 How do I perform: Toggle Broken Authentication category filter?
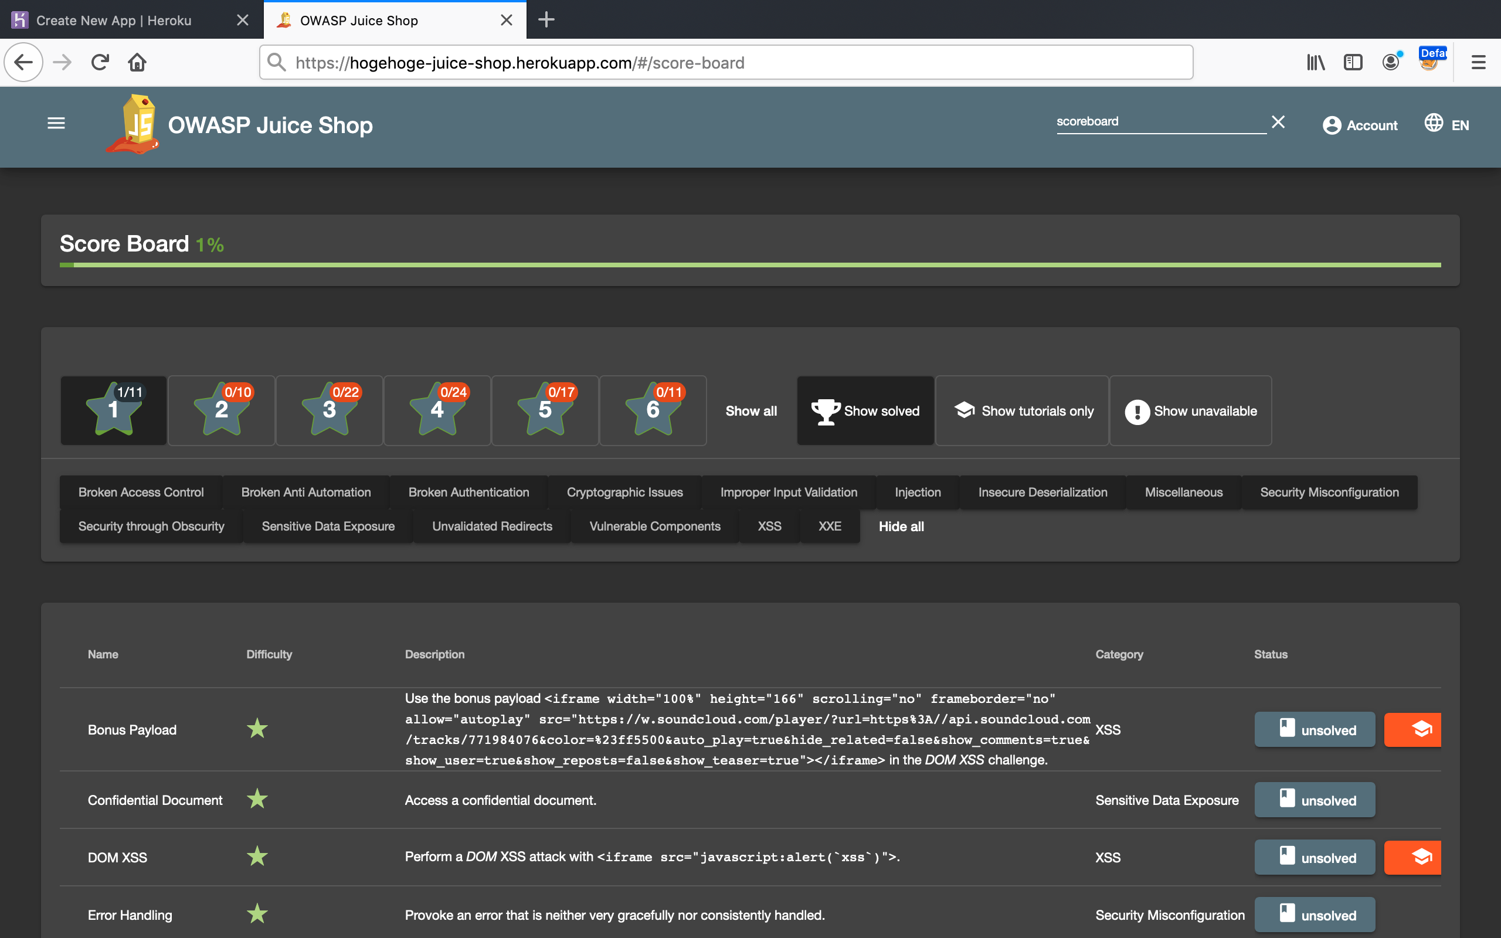point(469,492)
